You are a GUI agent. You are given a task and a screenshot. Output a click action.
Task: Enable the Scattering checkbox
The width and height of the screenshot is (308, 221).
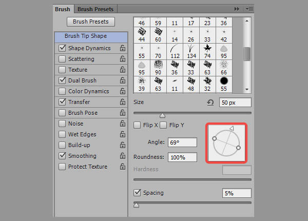point(62,59)
